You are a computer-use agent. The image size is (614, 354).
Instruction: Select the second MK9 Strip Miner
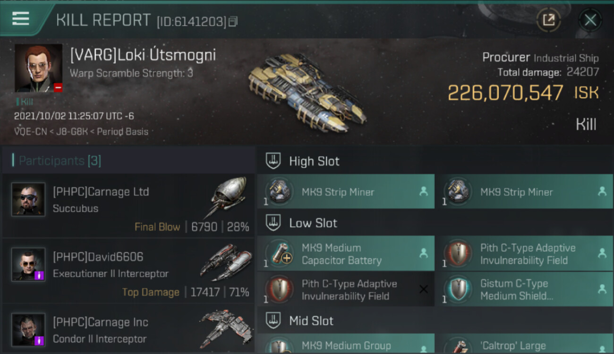point(524,191)
